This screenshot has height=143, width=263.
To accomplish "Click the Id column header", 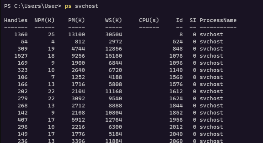I will [179, 20].
